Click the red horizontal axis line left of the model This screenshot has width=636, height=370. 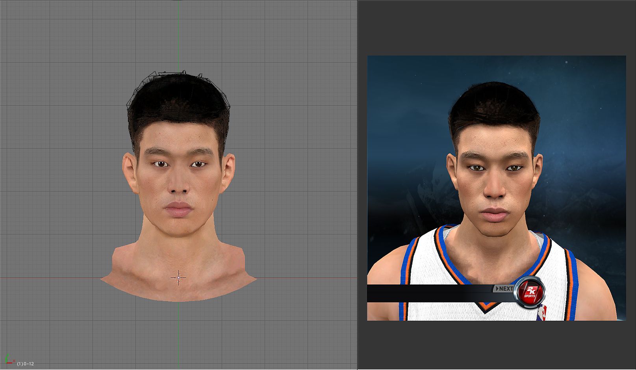(x=47, y=278)
